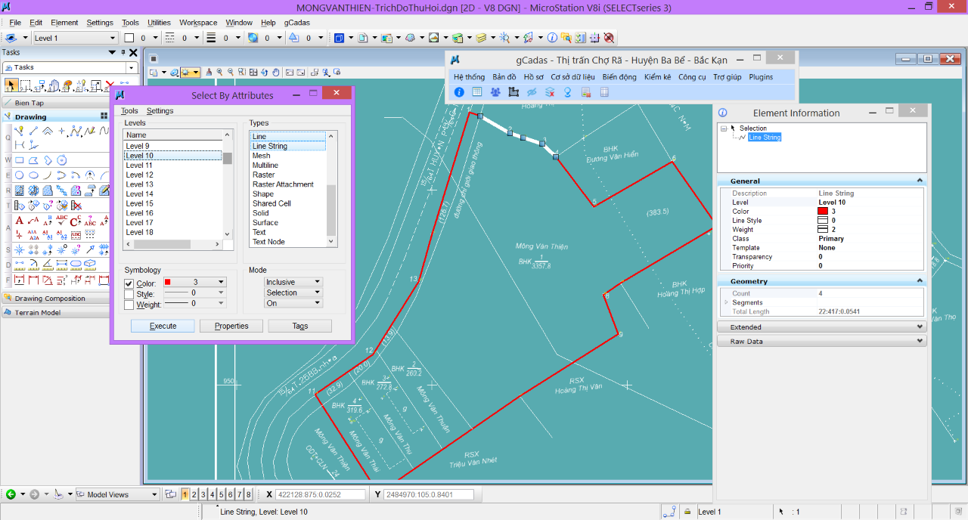Image resolution: width=968 pixels, height=520 pixels.
Task: Click the Pan View hand icon
Action: pyautogui.click(x=275, y=73)
